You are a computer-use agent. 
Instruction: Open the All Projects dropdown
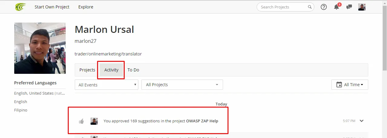(182, 85)
